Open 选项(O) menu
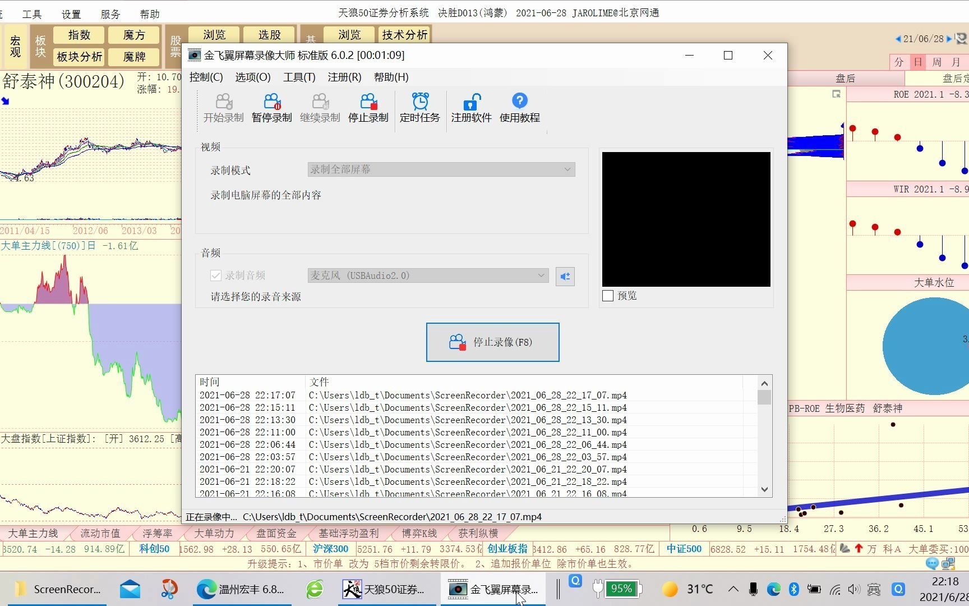Viewport: 969px width, 606px height. click(x=252, y=77)
